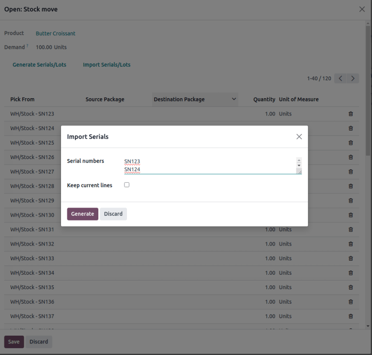Viewport: 372px width, 355px height.
Task: Open the column options dropdown in header
Action: [x=234, y=99]
